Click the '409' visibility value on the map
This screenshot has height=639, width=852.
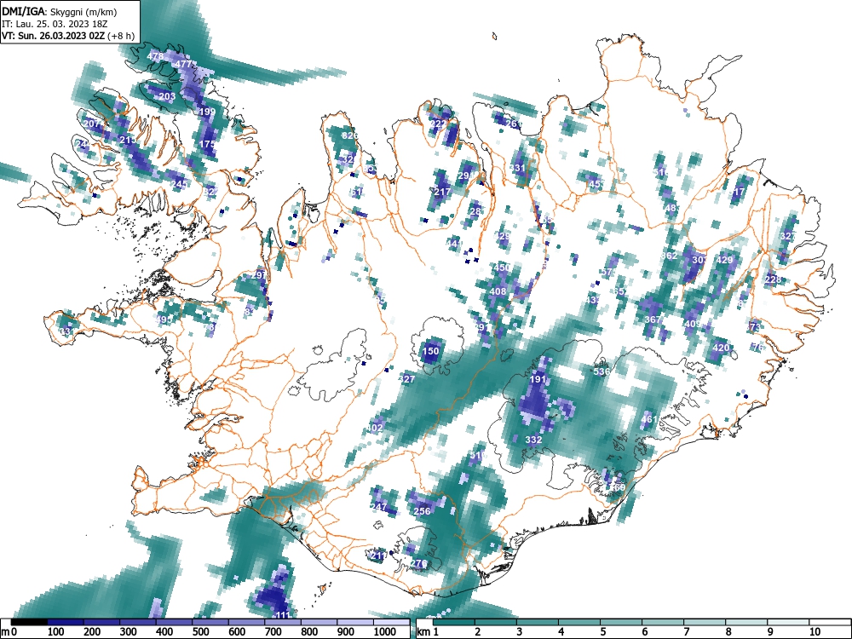point(692,325)
